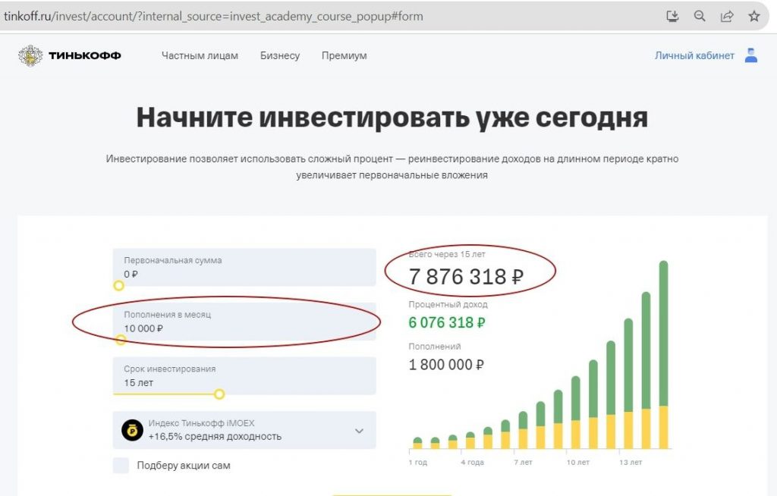Viewport: 777px width, 496px height.
Task: Click the green 6 076 318 ₽ value
Action: (x=447, y=322)
